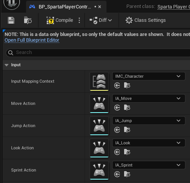This screenshot has height=183, width=190.
Task: Save the blueprint with floppy disk icon
Action: (11, 20)
